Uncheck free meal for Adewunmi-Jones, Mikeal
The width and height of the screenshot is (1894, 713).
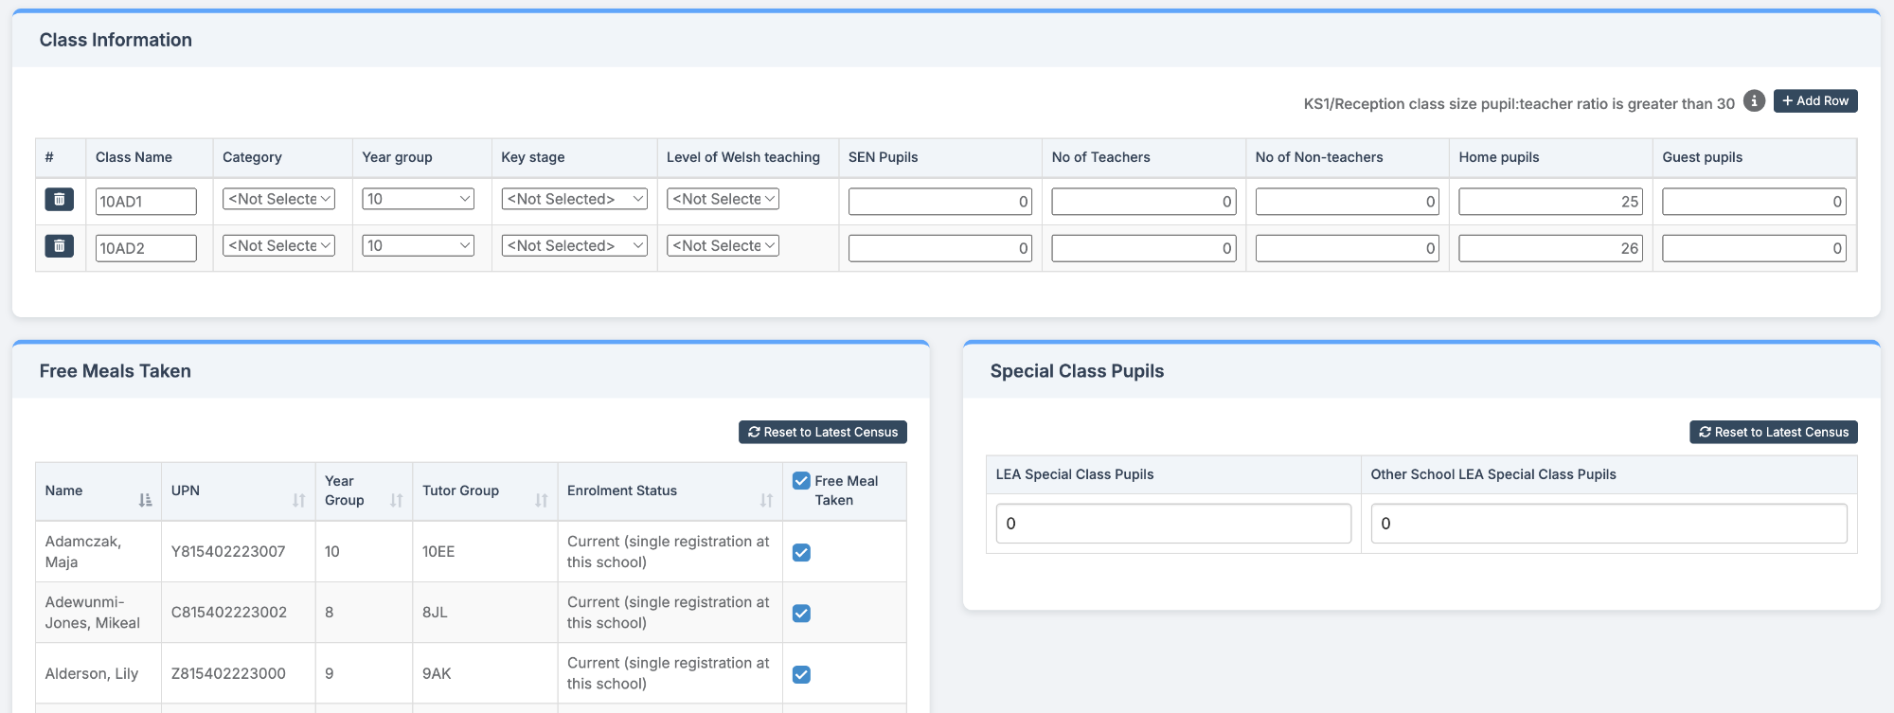coord(801,613)
